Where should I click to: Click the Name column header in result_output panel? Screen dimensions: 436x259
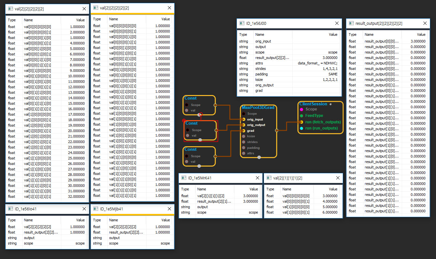[x=369, y=34]
